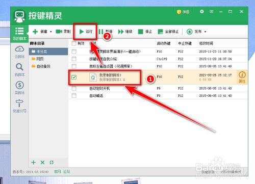This screenshot has width=255, height=184.
Task: Click the pause icon in the toolbar
Action: click(101, 32)
